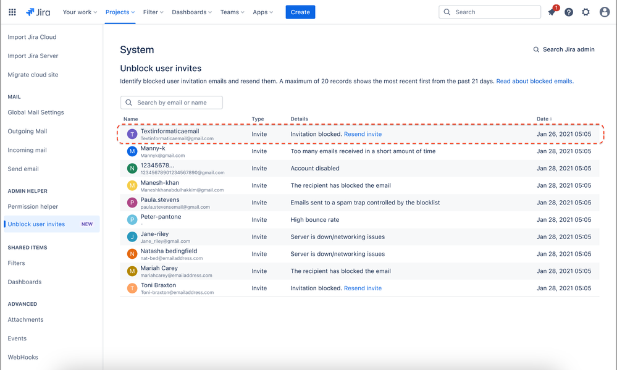Resend invite for Textinformaticaemail
Image resolution: width=617 pixels, height=370 pixels.
tap(363, 134)
